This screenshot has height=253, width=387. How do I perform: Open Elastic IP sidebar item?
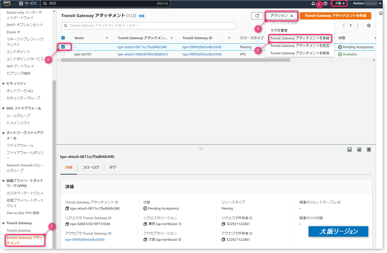pos(14,32)
